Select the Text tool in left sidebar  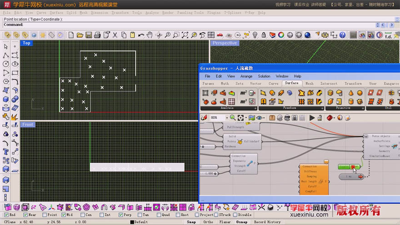tap(6, 152)
